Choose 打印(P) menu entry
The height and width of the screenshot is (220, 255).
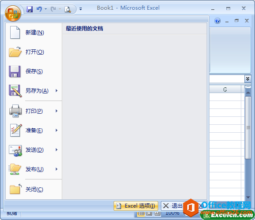click(34, 111)
